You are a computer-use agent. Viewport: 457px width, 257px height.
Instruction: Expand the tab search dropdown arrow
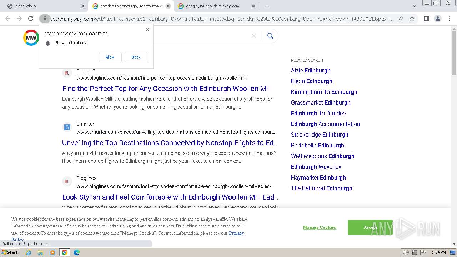[x=414, y=6]
